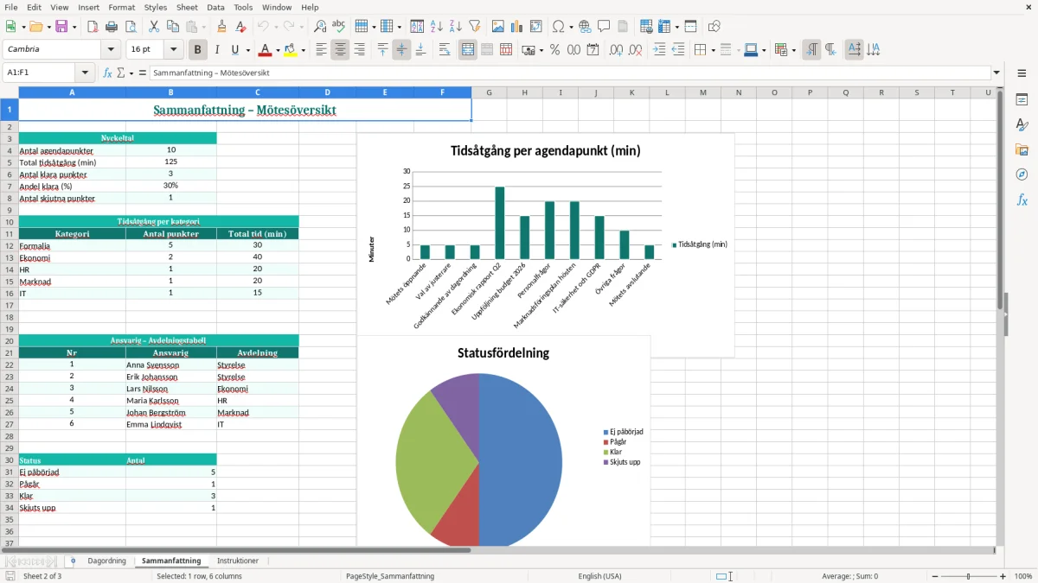Image resolution: width=1038 pixels, height=583 pixels.
Task: Switch to the Dagordning sheet tab
Action: [107, 561]
